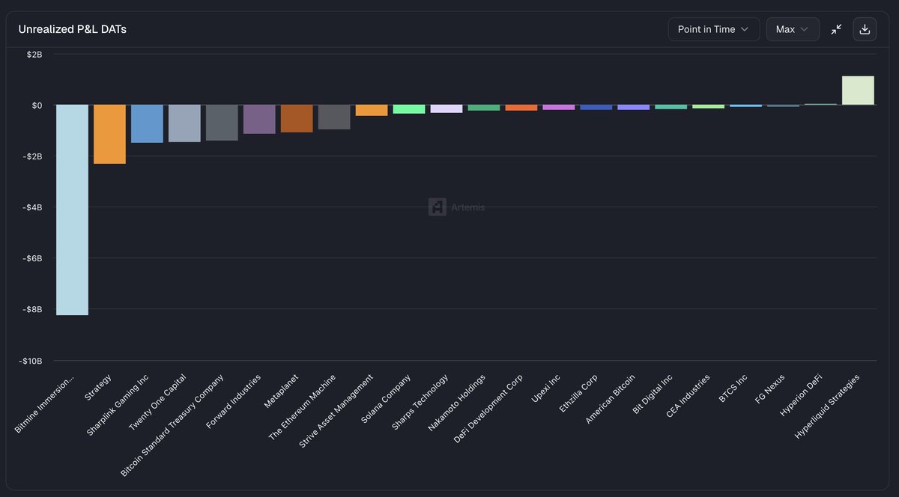The height and width of the screenshot is (497, 899).
Task: Click the Strive Asset Management bar
Action: tap(372, 111)
